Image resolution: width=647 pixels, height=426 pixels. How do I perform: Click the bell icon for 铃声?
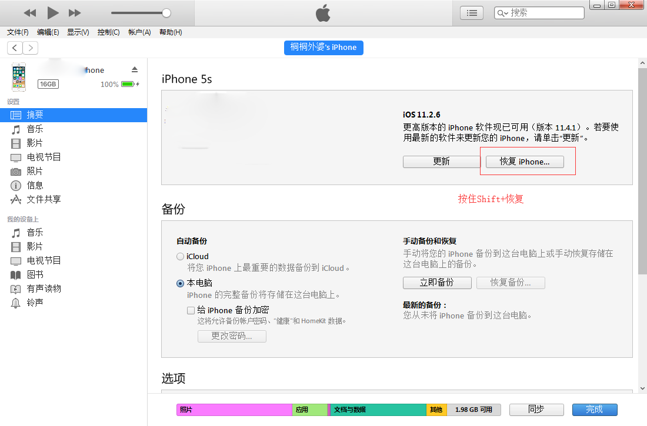tap(16, 303)
